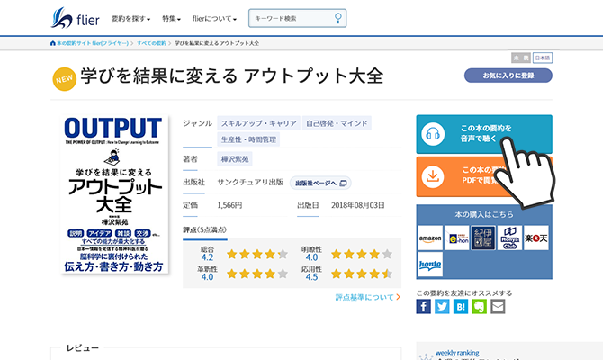Image resolution: width=603 pixels, height=360 pixels.
Task: Share summary on Twitter
Action: (442, 307)
